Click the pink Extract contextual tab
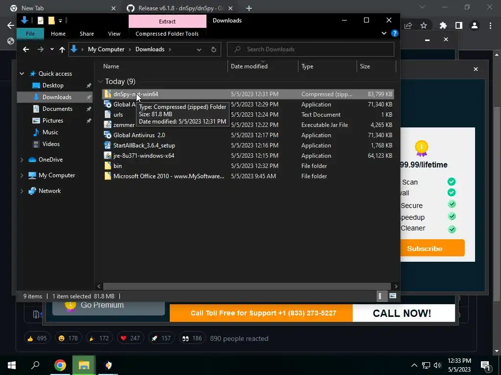501x375 pixels. 167,21
